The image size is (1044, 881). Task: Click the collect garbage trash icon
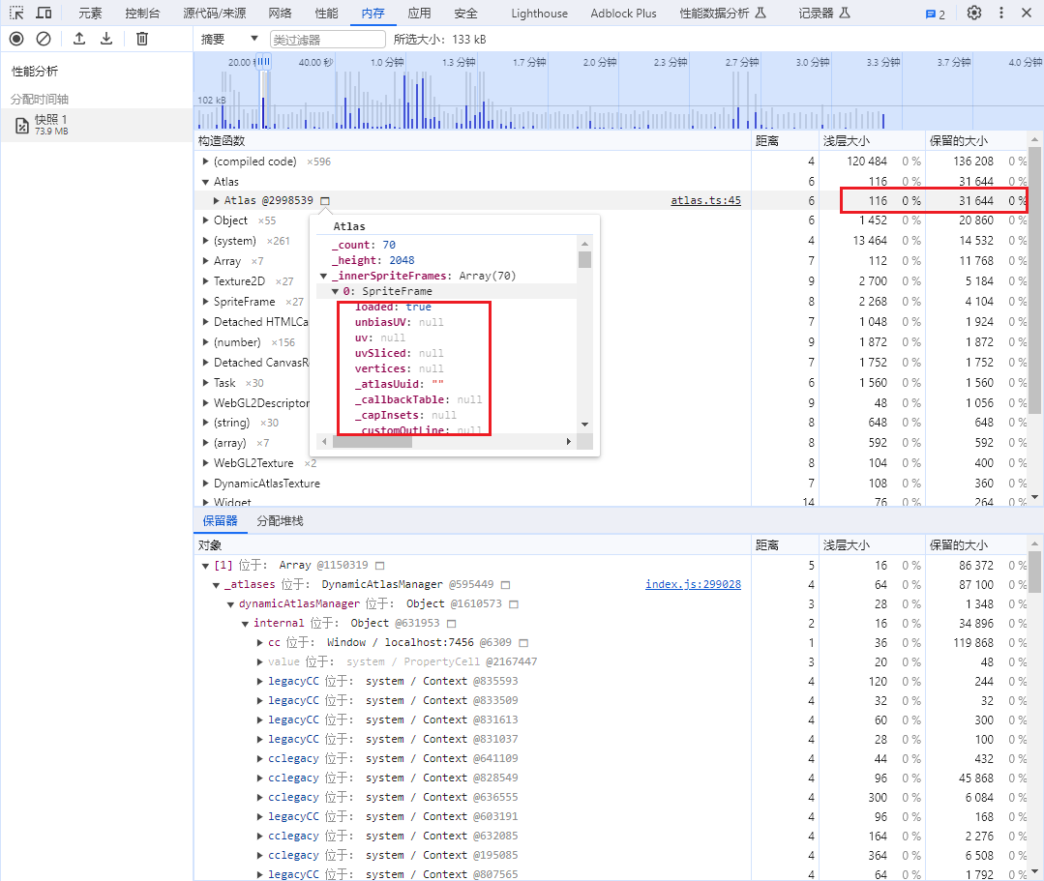click(x=142, y=39)
